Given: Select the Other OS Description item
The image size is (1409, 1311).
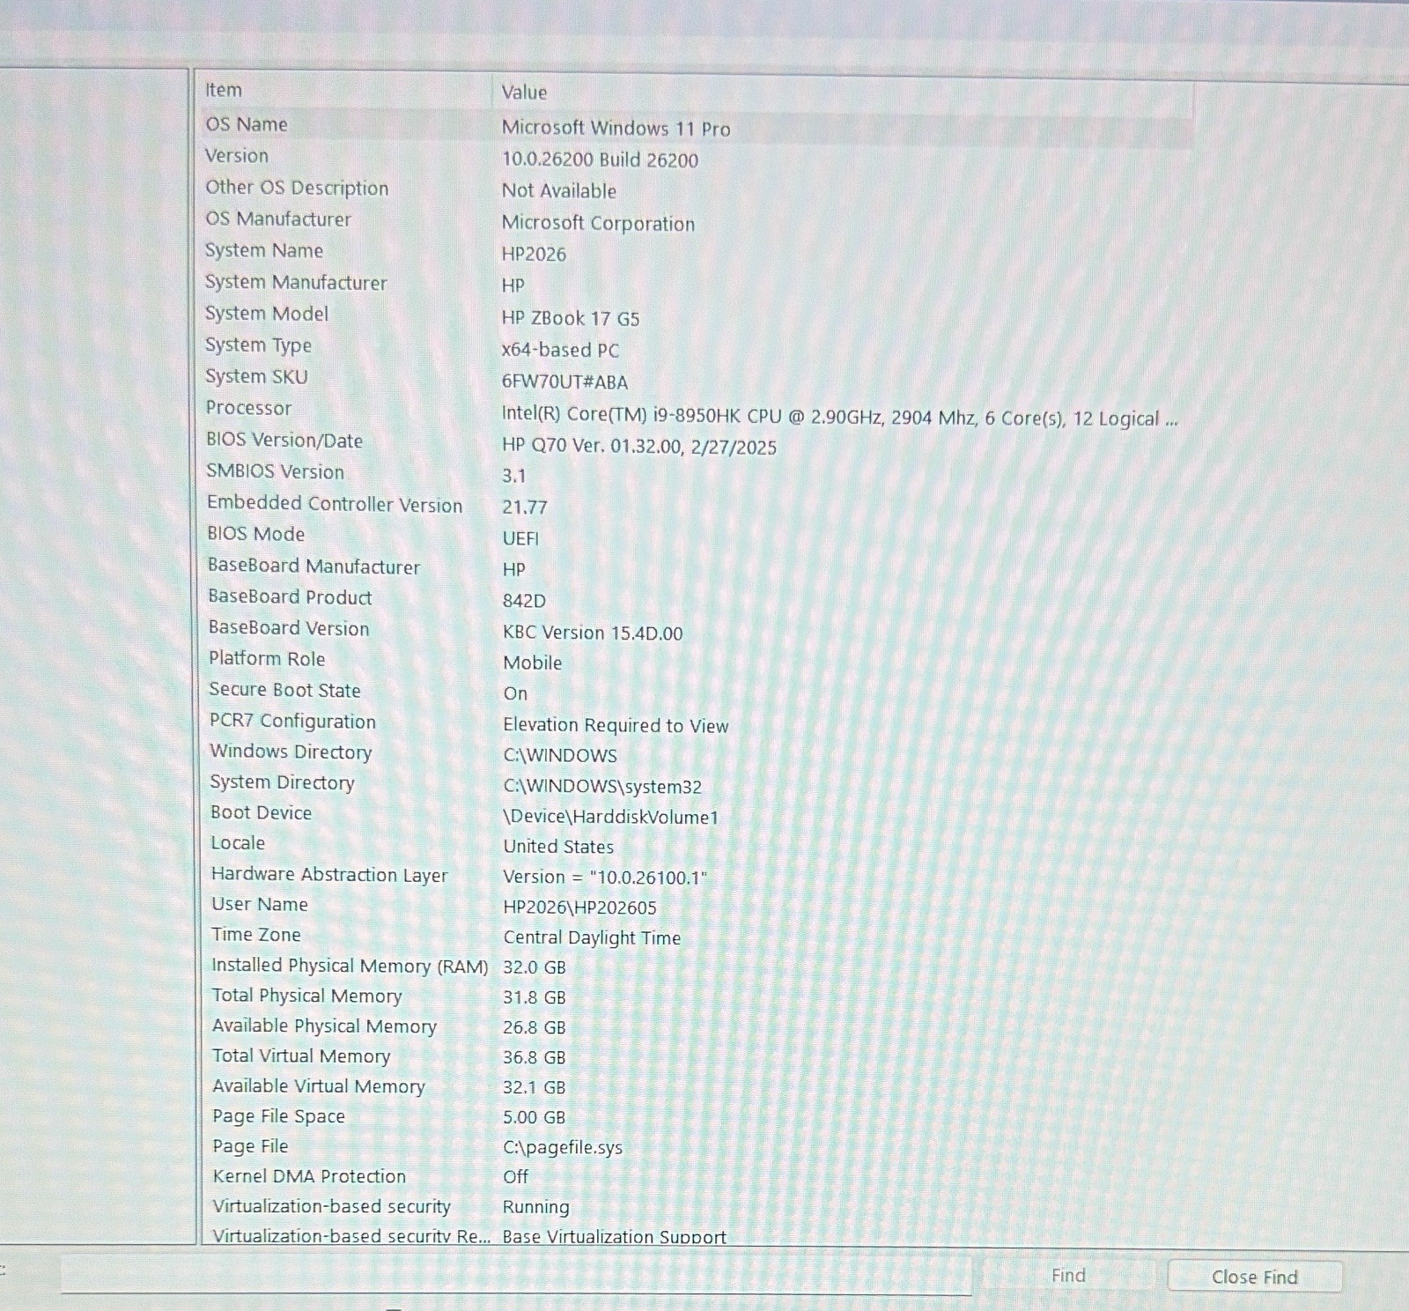Looking at the screenshot, I should point(297,188).
